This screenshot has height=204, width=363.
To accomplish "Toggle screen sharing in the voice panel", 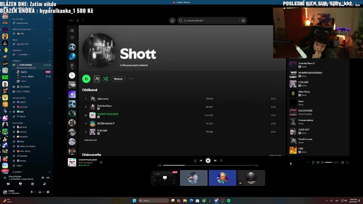I will [20, 184].
